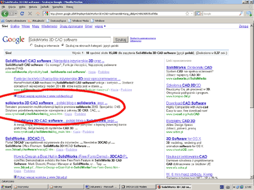
Task: Reload the page with the refresh icon
Action: pos(22,13)
